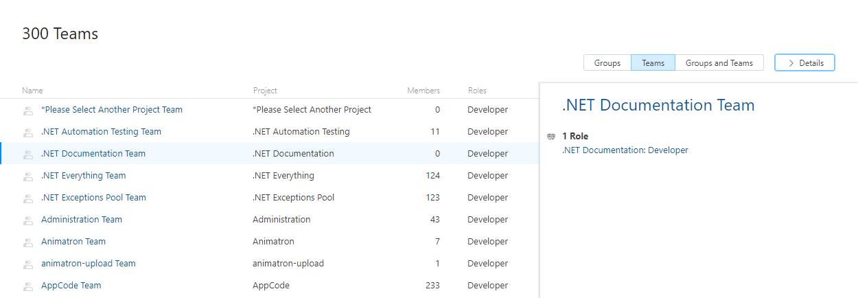This screenshot has width=858, height=298.
Task: Click member count 124
Action: pyautogui.click(x=432, y=176)
